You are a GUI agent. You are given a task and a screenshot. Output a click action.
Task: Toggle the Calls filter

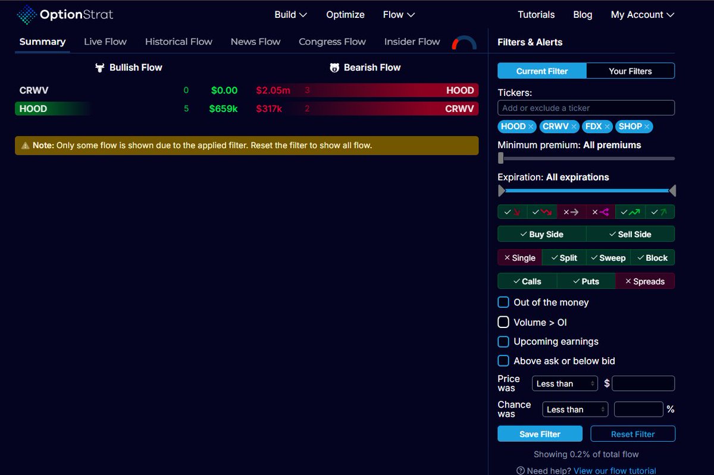(x=527, y=281)
